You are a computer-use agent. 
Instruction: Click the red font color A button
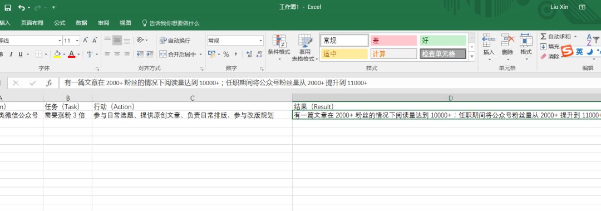point(71,54)
